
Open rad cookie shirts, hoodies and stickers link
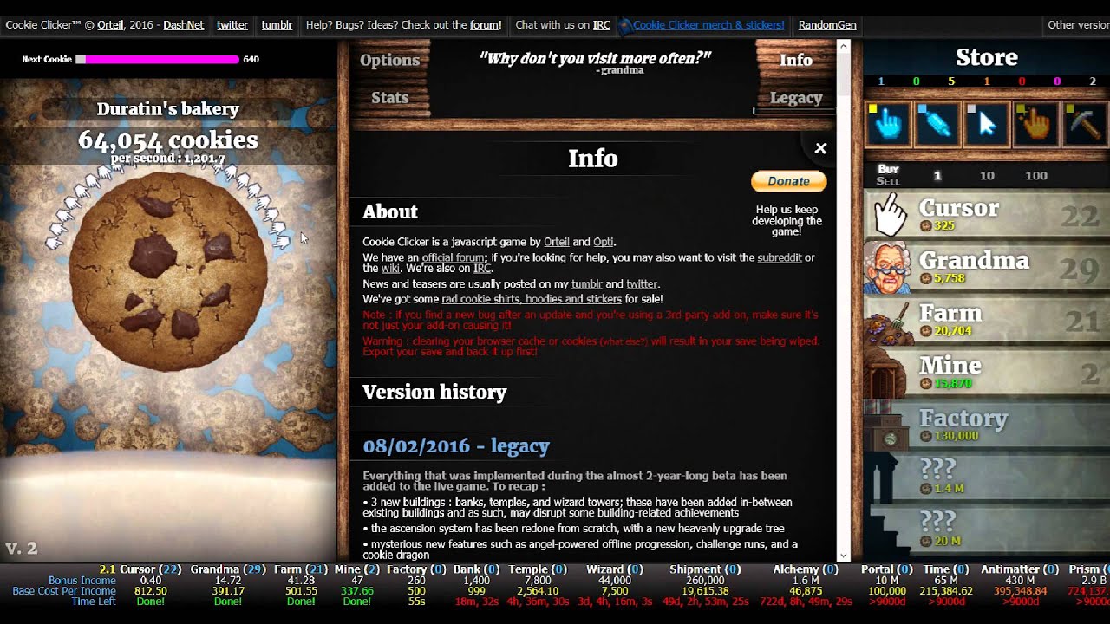[x=532, y=299]
